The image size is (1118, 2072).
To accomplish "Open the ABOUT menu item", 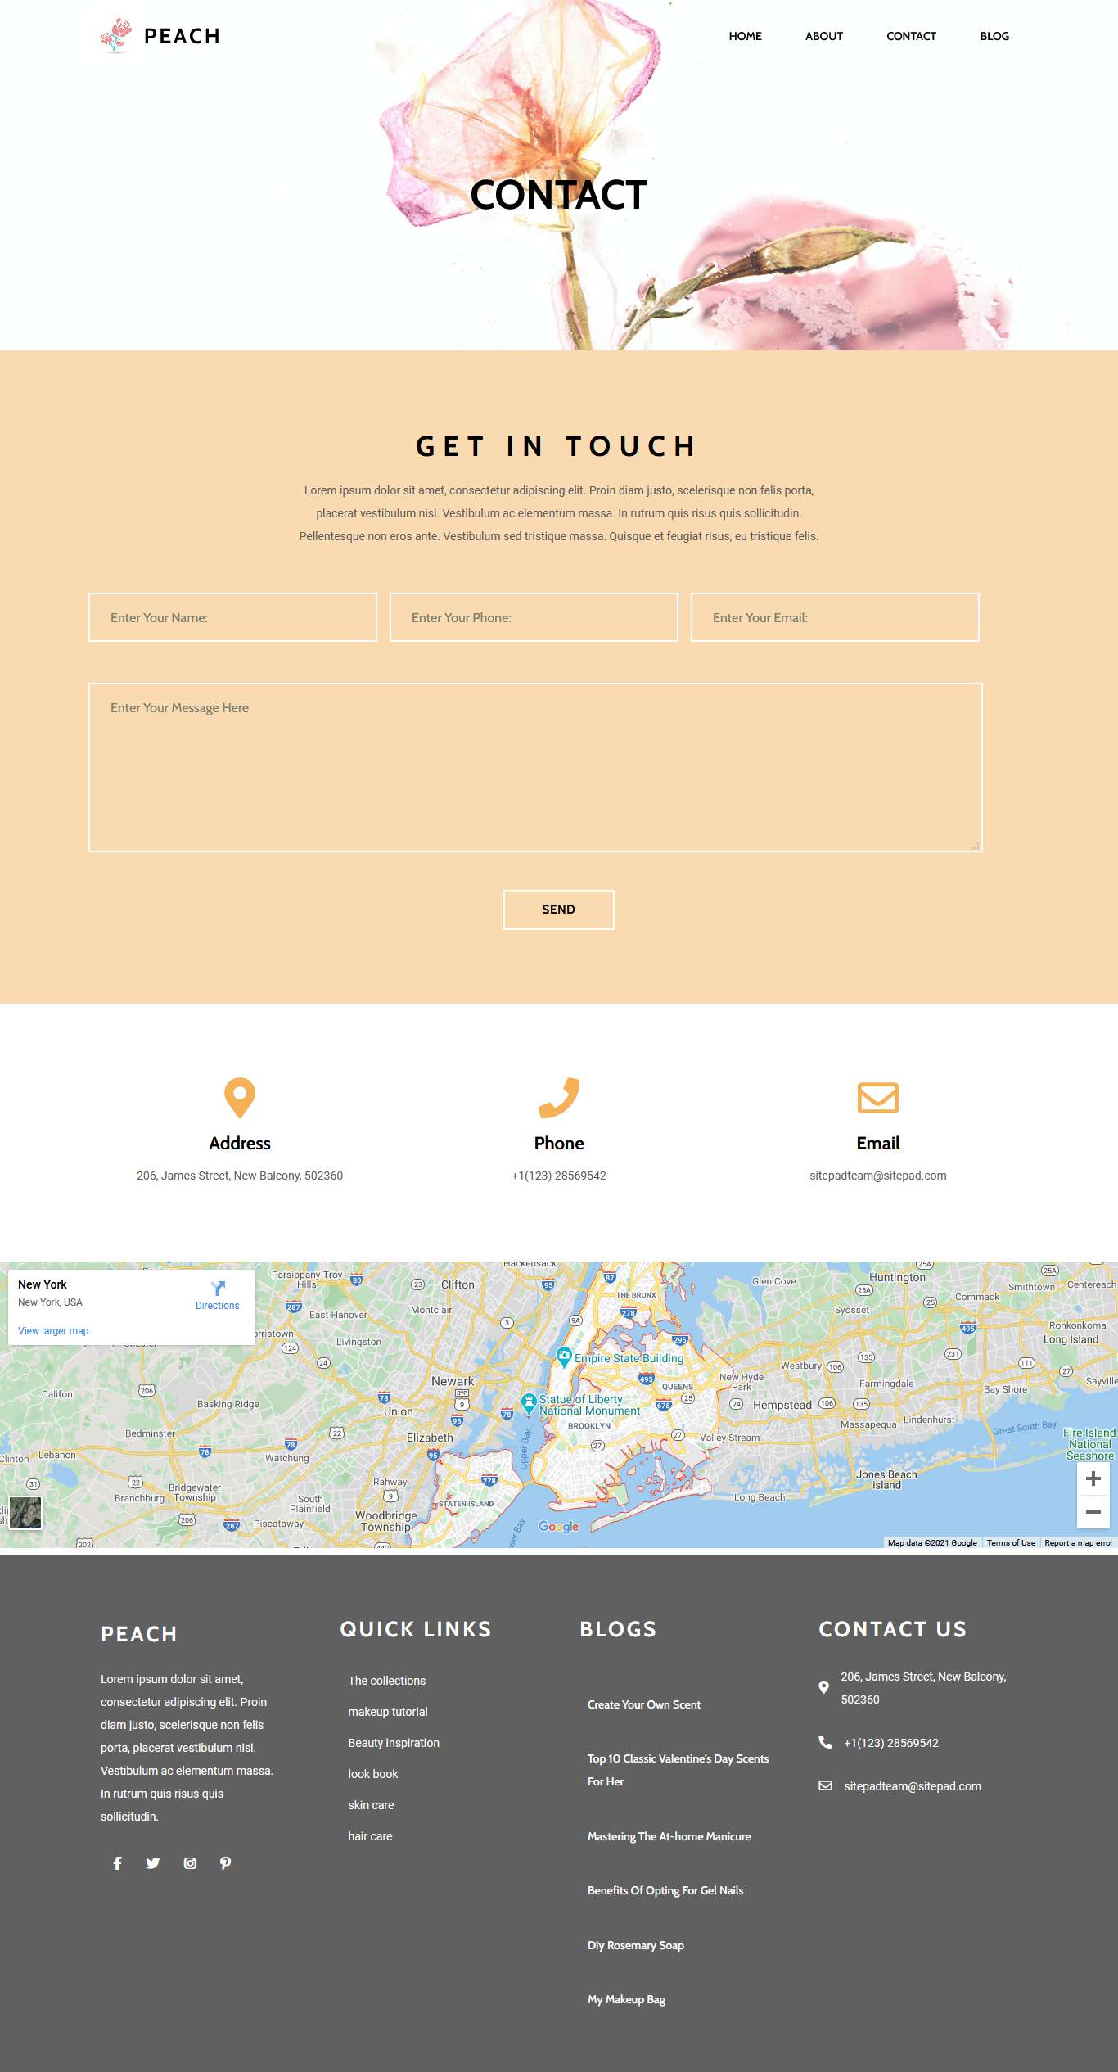I will pyautogui.click(x=823, y=36).
